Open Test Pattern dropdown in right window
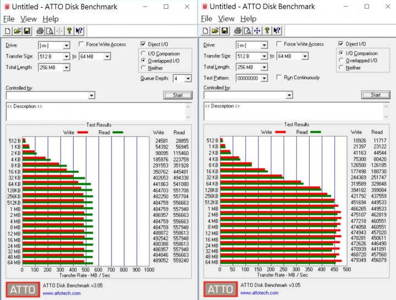 point(264,78)
